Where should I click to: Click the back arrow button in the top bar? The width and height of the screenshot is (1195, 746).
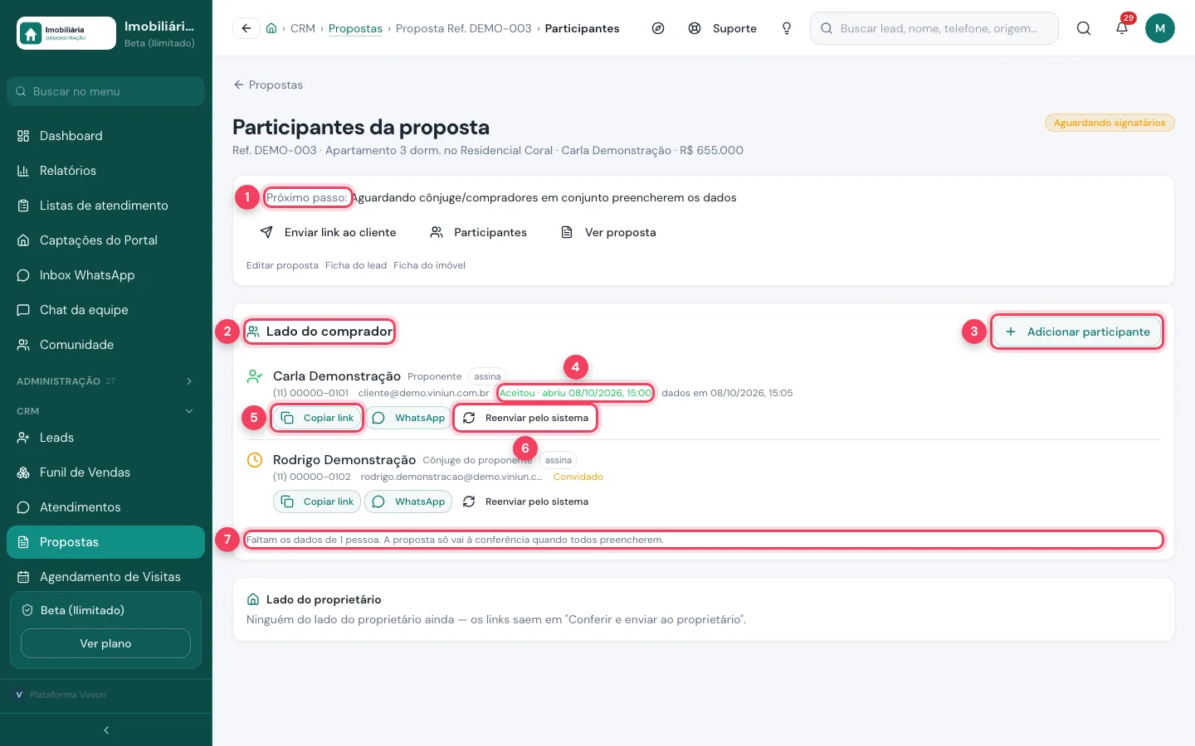tap(246, 28)
